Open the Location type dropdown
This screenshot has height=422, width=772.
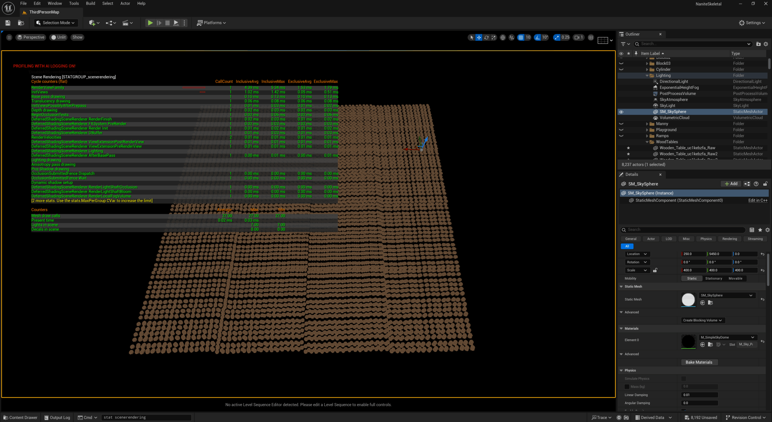[x=637, y=254]
